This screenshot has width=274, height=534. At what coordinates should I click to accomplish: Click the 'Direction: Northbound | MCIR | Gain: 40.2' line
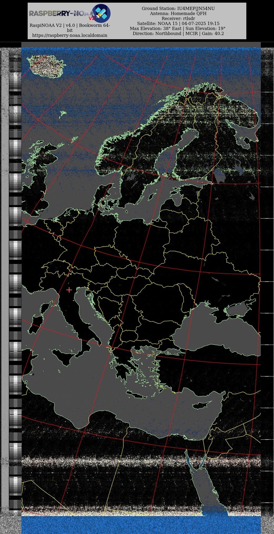pyautogui.click(x=178, y=33)
